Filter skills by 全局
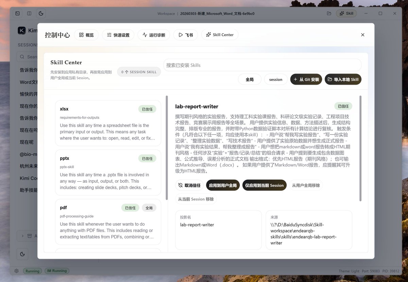This screenshot has width=408, height=282. pos(250,79)
